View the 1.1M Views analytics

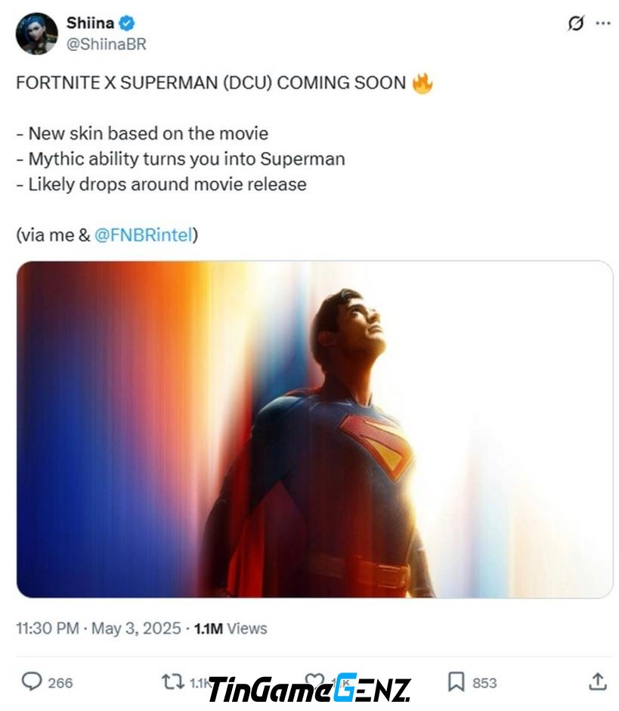pos(231,629)
